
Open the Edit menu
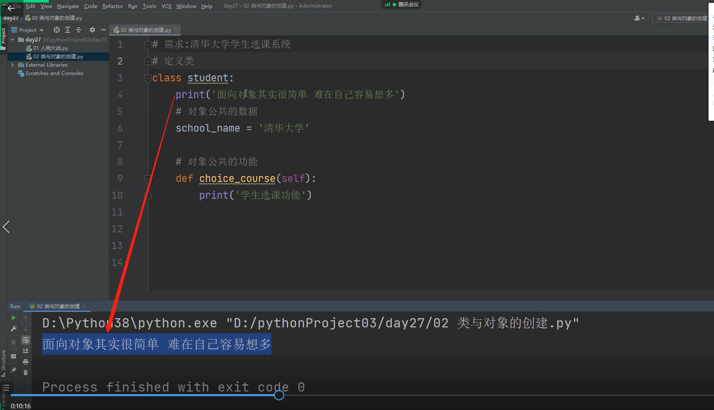point(31,6)
